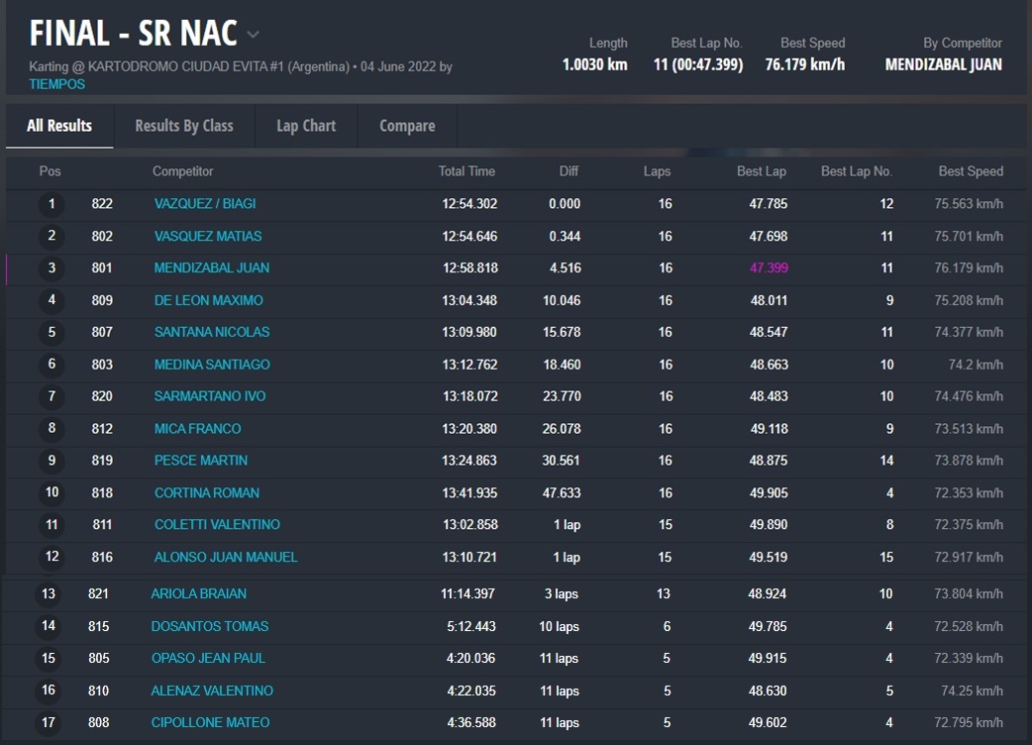1032x745 pixels.
Task: Open the TIEMPOS organizer link
Action: click(x=56, y=84)
